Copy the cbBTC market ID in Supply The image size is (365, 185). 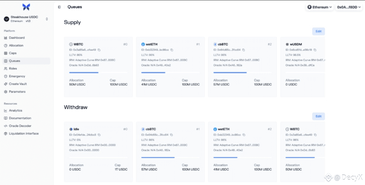tap(244, 50)
